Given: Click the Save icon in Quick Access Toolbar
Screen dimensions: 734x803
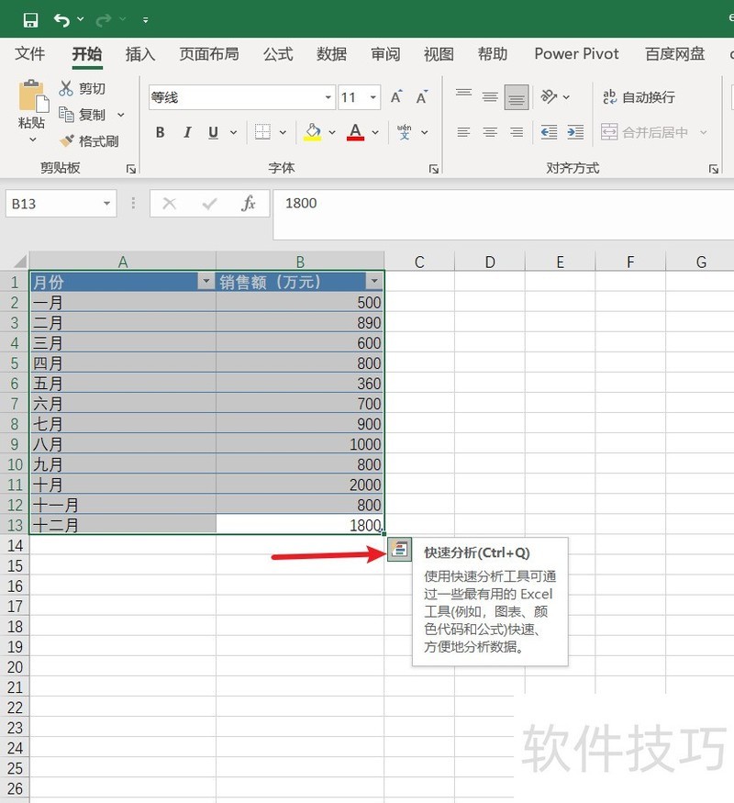Looking at the screenshot, I should 31,18.
